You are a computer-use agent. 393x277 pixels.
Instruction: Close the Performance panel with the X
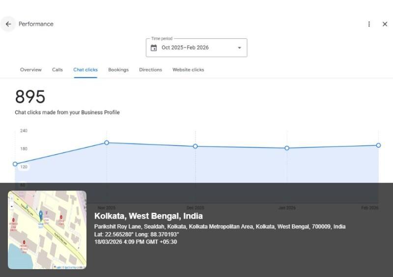point(385,24)
